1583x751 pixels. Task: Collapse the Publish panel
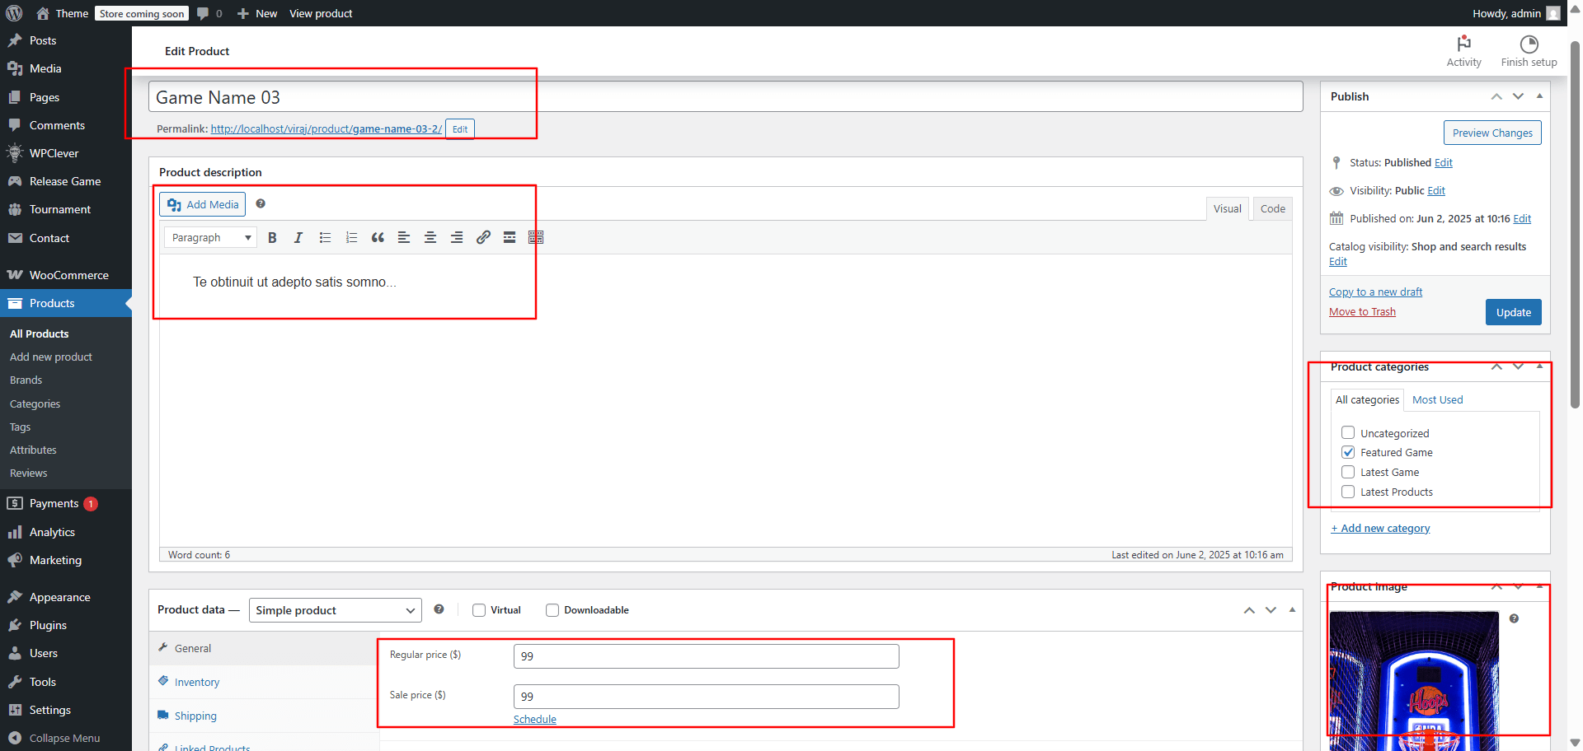tap(1539, 96)
